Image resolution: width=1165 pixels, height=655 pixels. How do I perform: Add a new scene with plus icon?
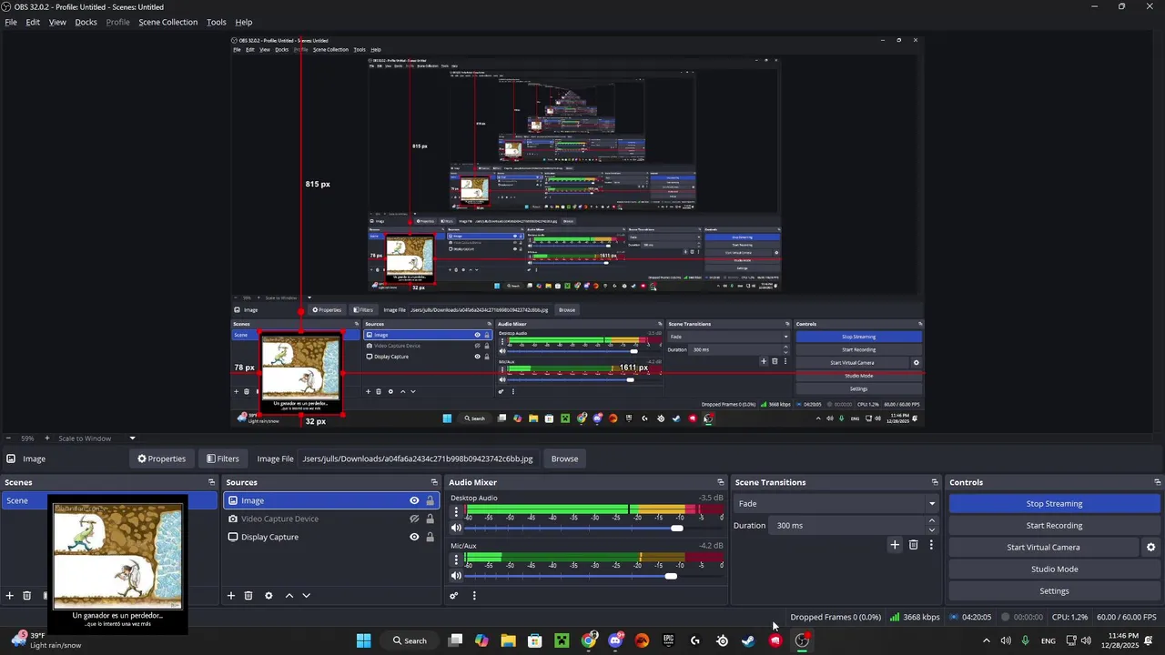10,596
